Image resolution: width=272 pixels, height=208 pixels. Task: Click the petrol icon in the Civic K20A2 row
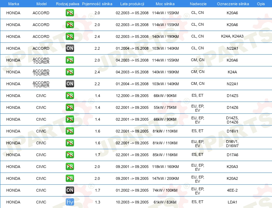(x=70, y=178)
